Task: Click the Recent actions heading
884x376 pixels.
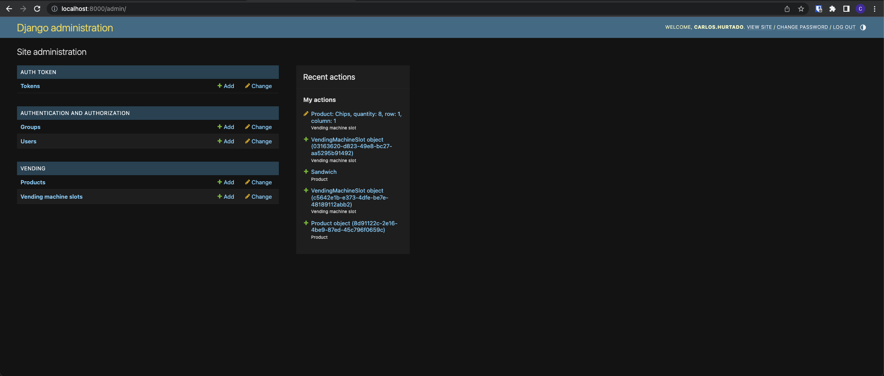Action: tap(329, 77)
